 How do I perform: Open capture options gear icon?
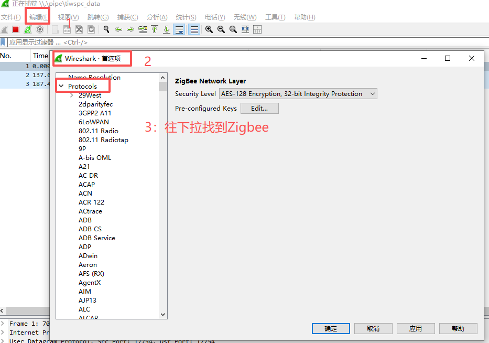[x=40, y=30]
